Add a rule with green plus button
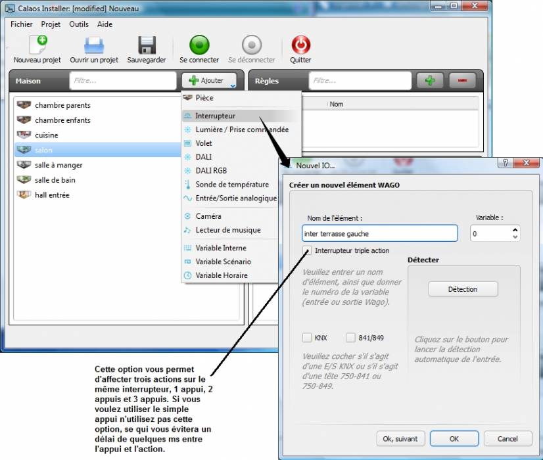The height and width of the screenshot is (460, 543). pos(430,81)
